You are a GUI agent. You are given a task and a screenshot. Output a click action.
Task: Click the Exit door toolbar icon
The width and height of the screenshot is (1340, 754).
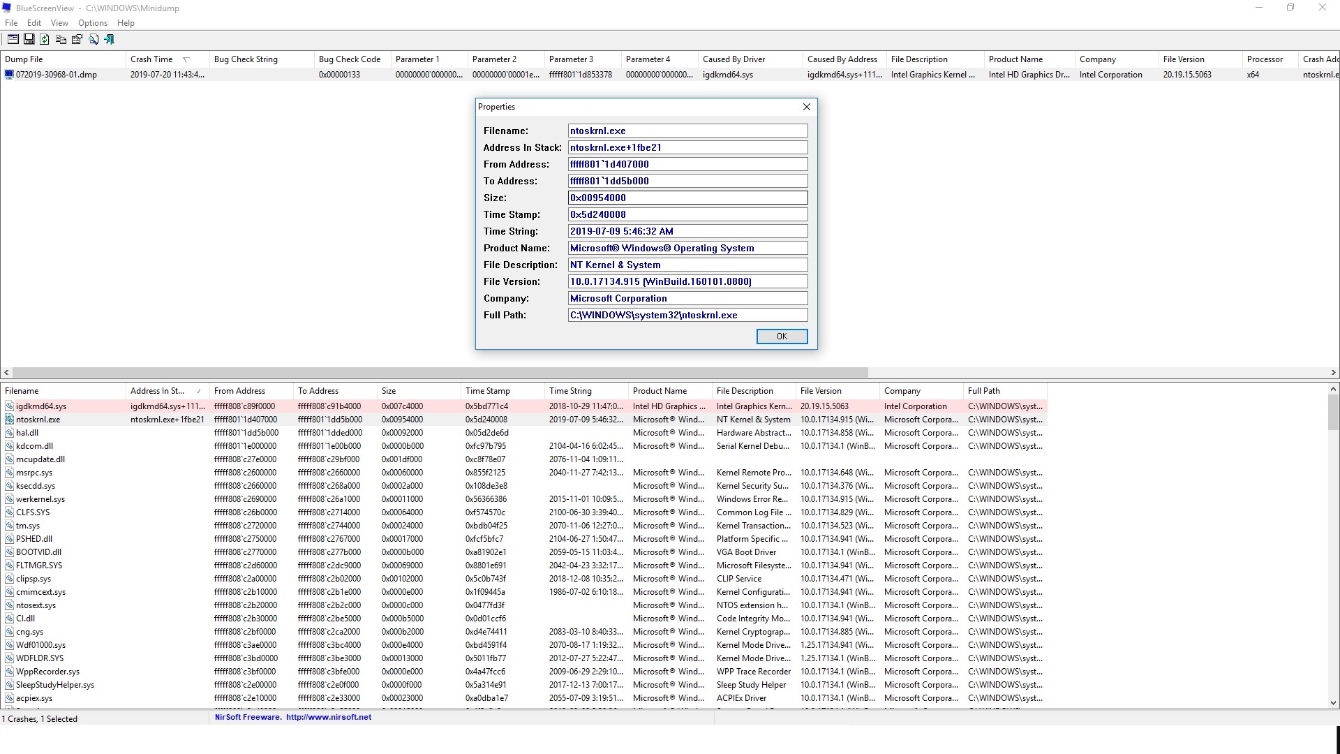coord(109,39)
